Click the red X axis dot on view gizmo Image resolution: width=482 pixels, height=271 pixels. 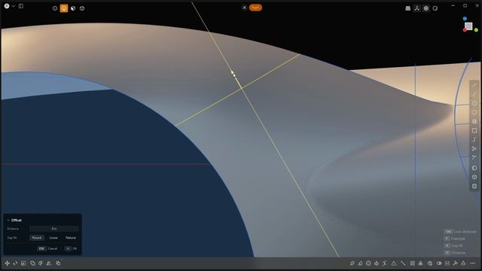(465, 30)
